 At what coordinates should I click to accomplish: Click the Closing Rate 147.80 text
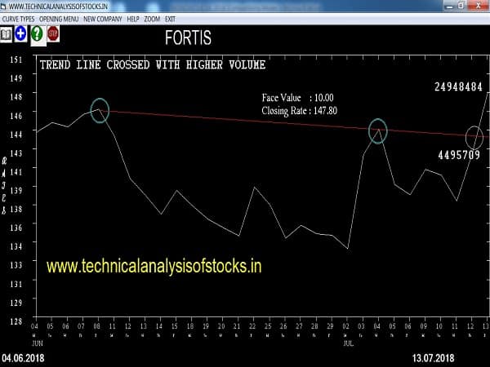coord(299,109)
